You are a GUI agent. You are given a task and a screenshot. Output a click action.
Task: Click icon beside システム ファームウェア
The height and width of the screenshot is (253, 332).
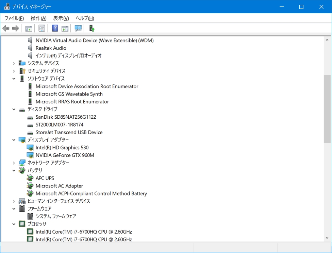coord(30,216)
